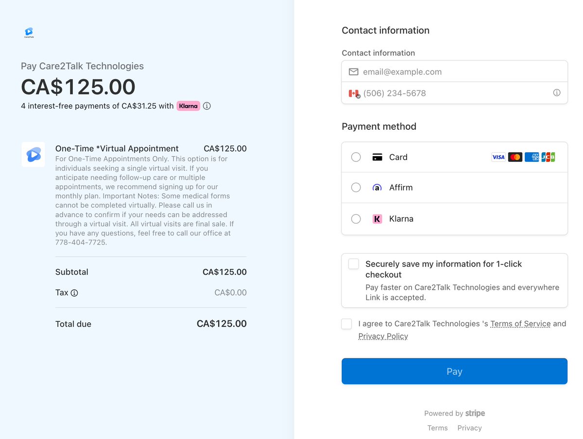The width and height of the screenshot is (583, 439).
Task: Open the Privacy Policy link
Action: [x=383, y=336]
